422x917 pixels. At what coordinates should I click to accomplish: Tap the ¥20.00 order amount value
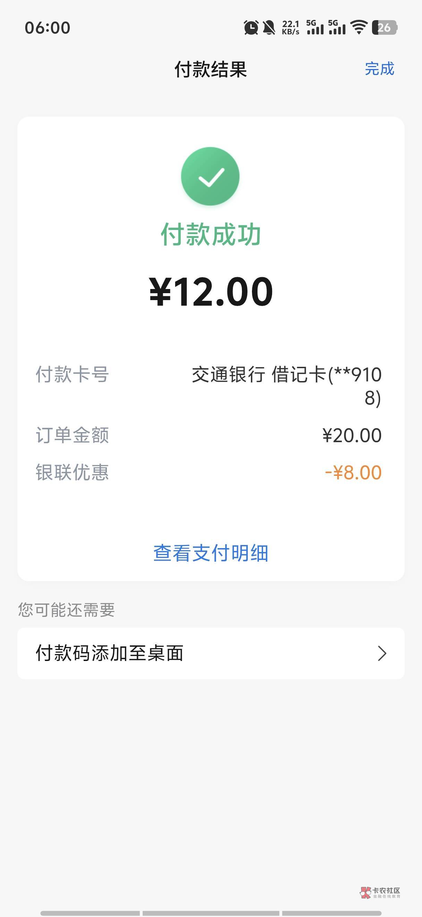(x=352, y=435)
